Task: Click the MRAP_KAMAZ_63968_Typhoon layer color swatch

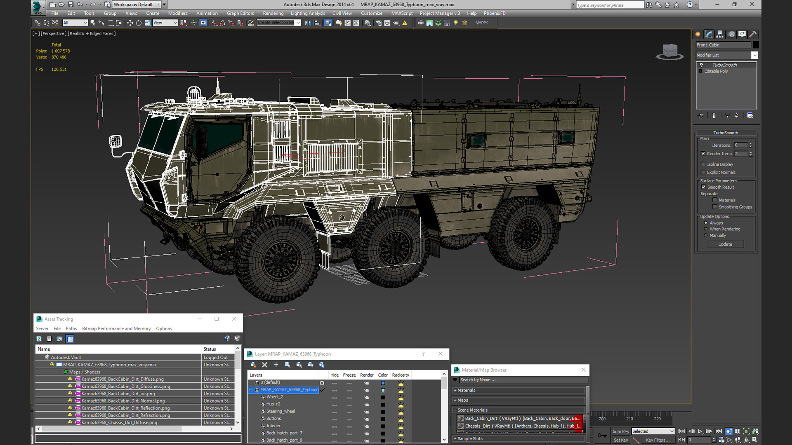Action: pos(383,390)
